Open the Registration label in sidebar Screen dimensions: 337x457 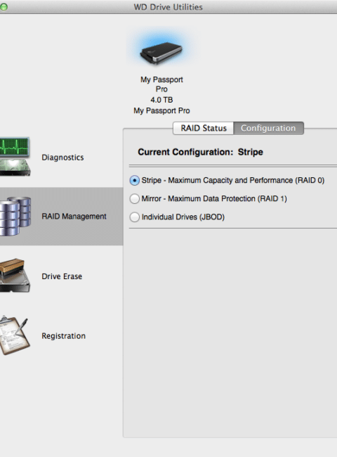pyautogui.click(x=63, y=336)
